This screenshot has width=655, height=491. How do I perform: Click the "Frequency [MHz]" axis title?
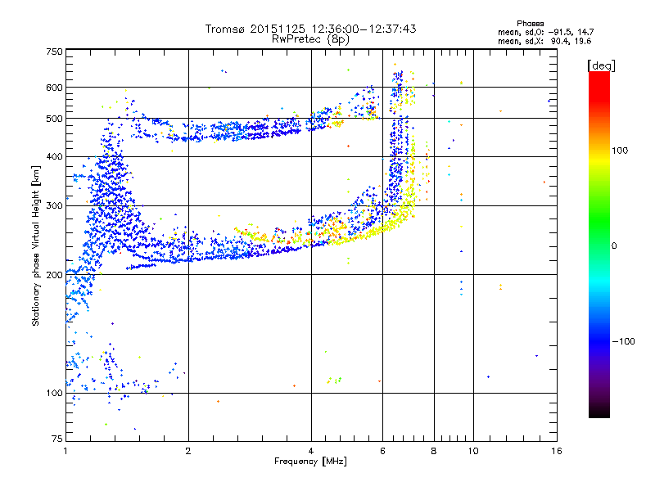point(310,462)
